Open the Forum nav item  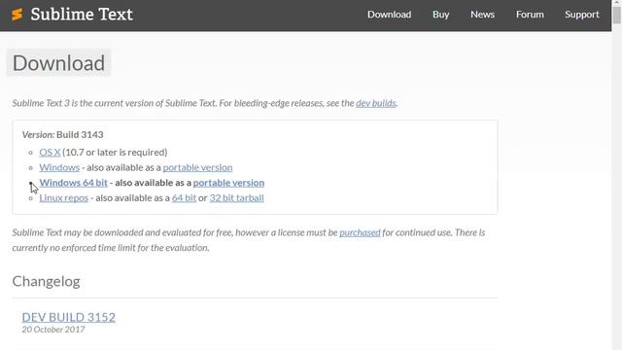coord(530,15)
